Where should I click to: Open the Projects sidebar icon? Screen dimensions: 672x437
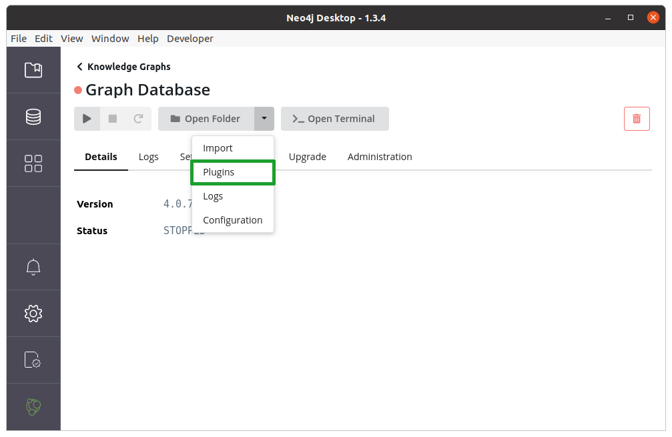click(33, 70)
